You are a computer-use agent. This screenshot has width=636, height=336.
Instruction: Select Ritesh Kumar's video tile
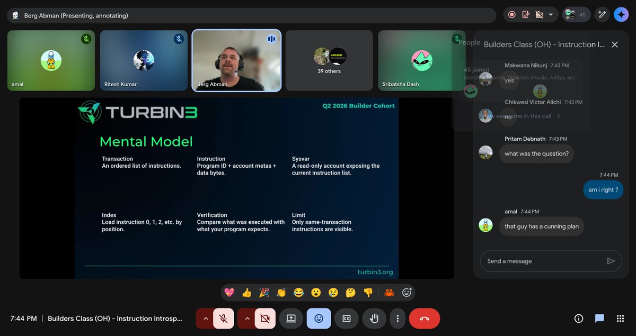(144, 60)
